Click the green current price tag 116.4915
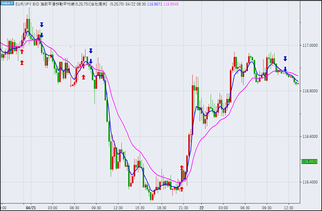 (x=309, y=162)
